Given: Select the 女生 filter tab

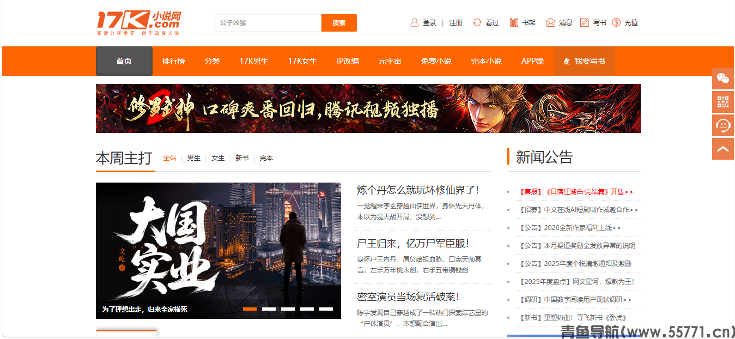Looking at the screenshot, I should tap(218, 158).
